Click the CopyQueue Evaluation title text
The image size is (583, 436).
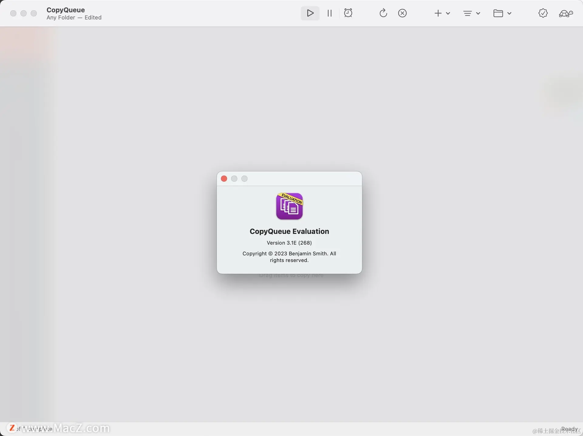[289, 231]
